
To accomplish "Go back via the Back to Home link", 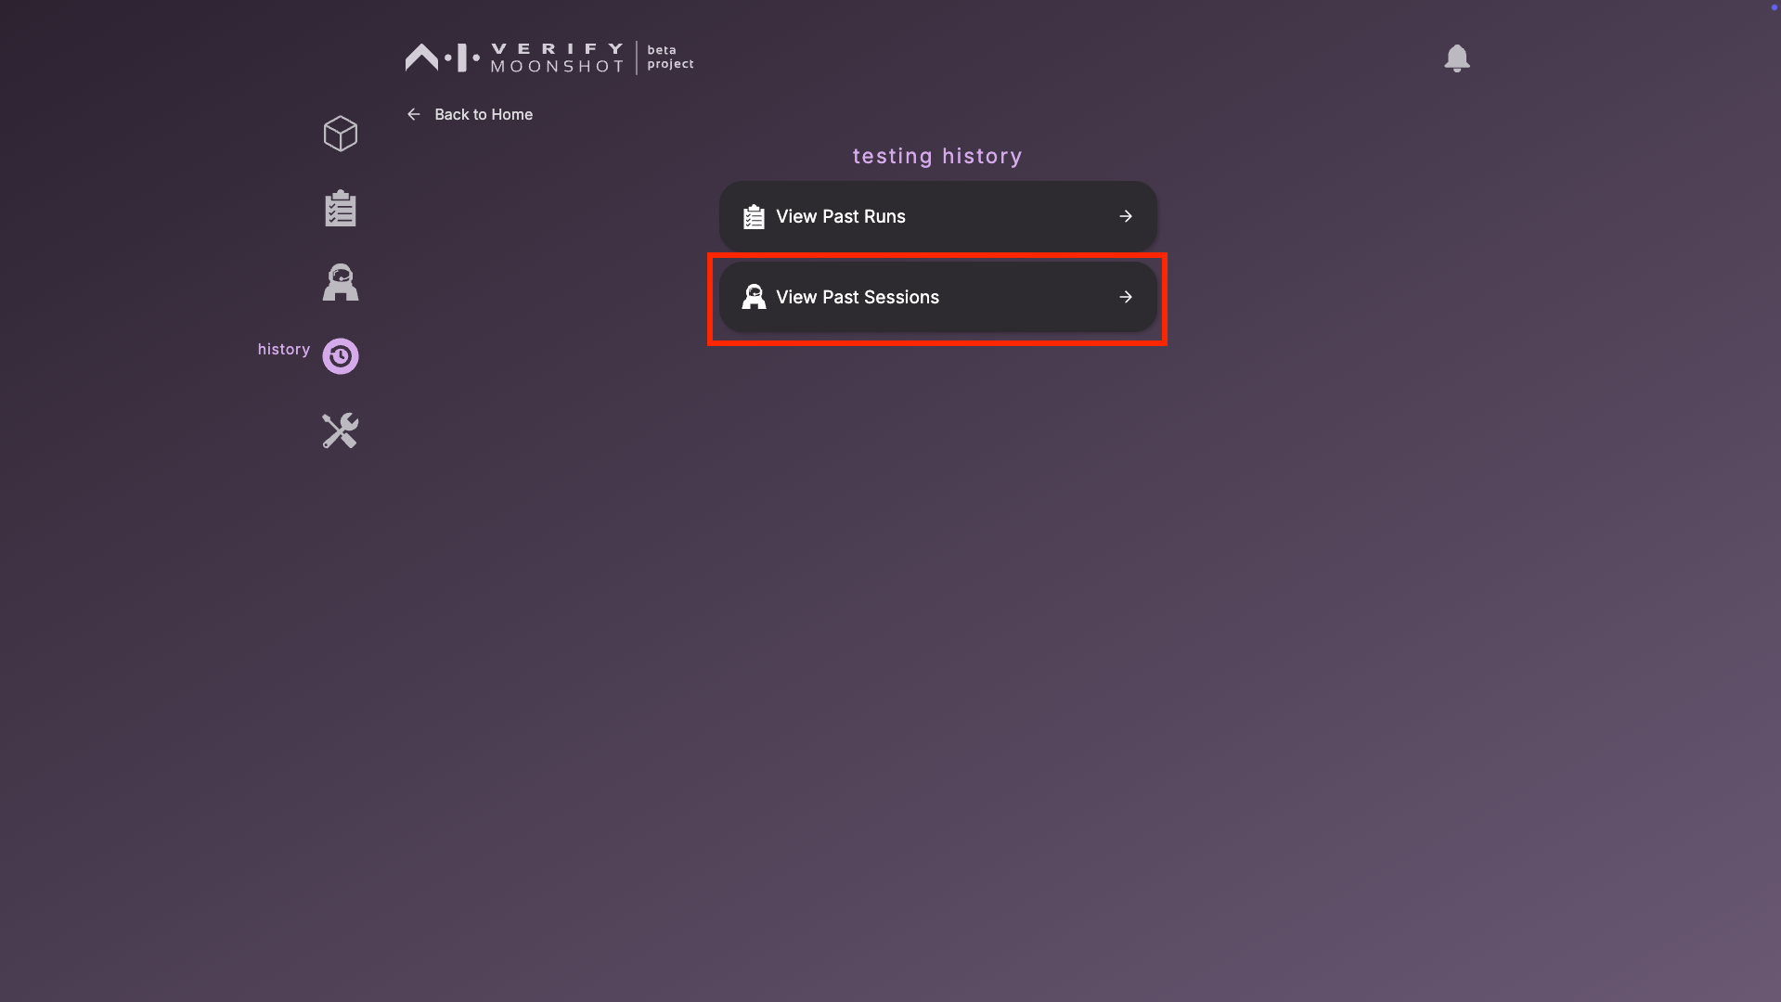I will 484,114.
